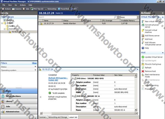Click the toolbar Help icon
The width and height of the screenshot is (165, 119).
(74, 9)
